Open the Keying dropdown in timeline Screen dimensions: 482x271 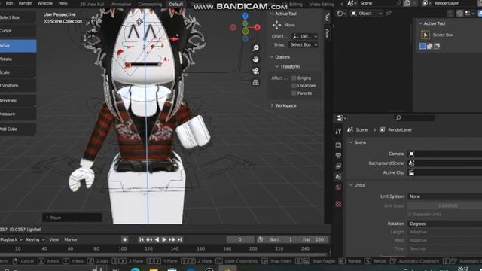(x=35, y=239)
